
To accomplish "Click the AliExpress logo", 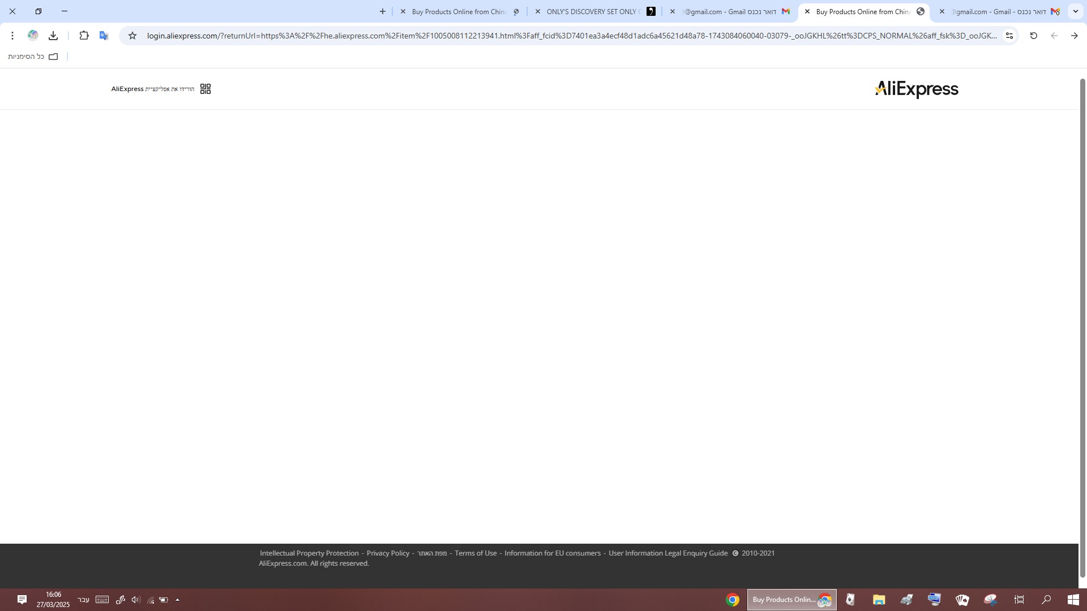I will click(x=916, y=89).
